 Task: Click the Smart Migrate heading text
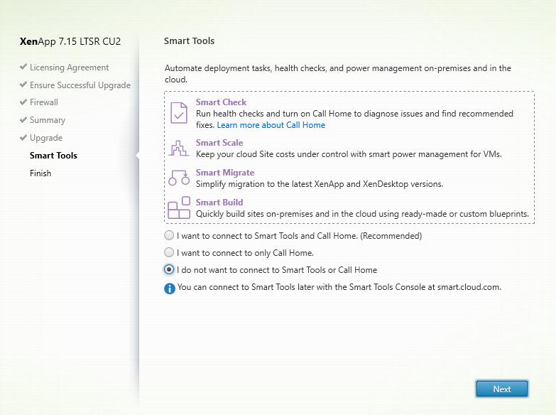point(224,173)
